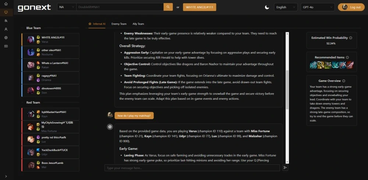Click the user avatar beside the matchup question
Screen dimensions: 368x180
click(110, 115)
